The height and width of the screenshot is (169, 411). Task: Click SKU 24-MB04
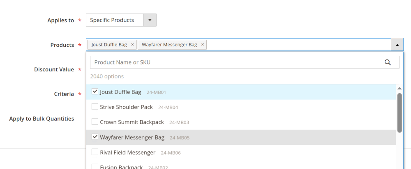[168, 107]
